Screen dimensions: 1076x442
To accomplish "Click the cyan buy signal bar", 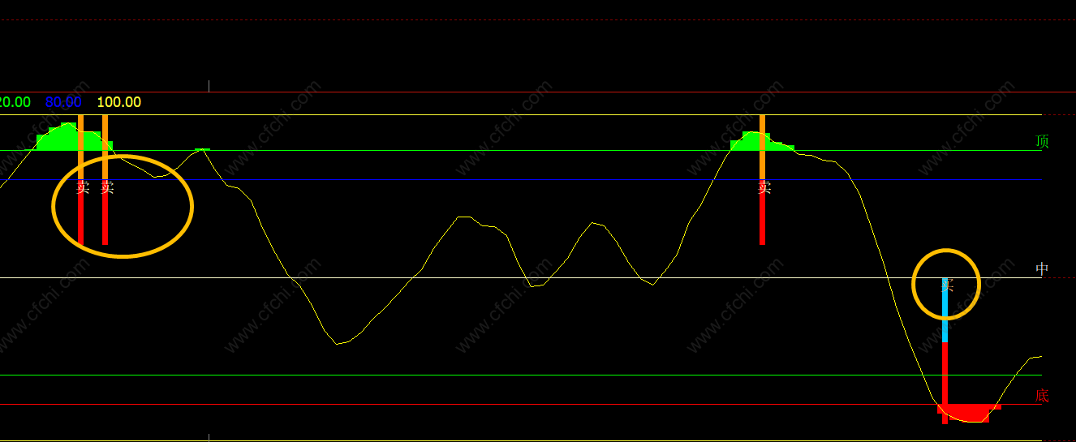I will pyautogui.click(x=945, y=311).
